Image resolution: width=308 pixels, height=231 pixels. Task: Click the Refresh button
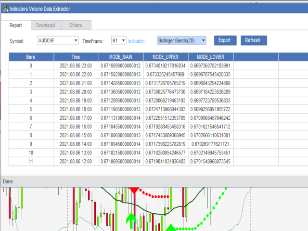tap(254, 40)
